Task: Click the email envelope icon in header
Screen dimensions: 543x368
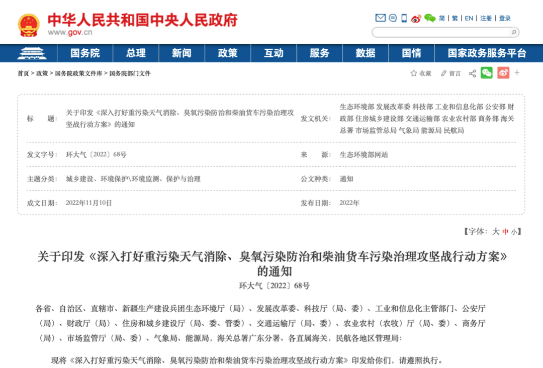Action: pyautogui.click(x=381, y=18)
